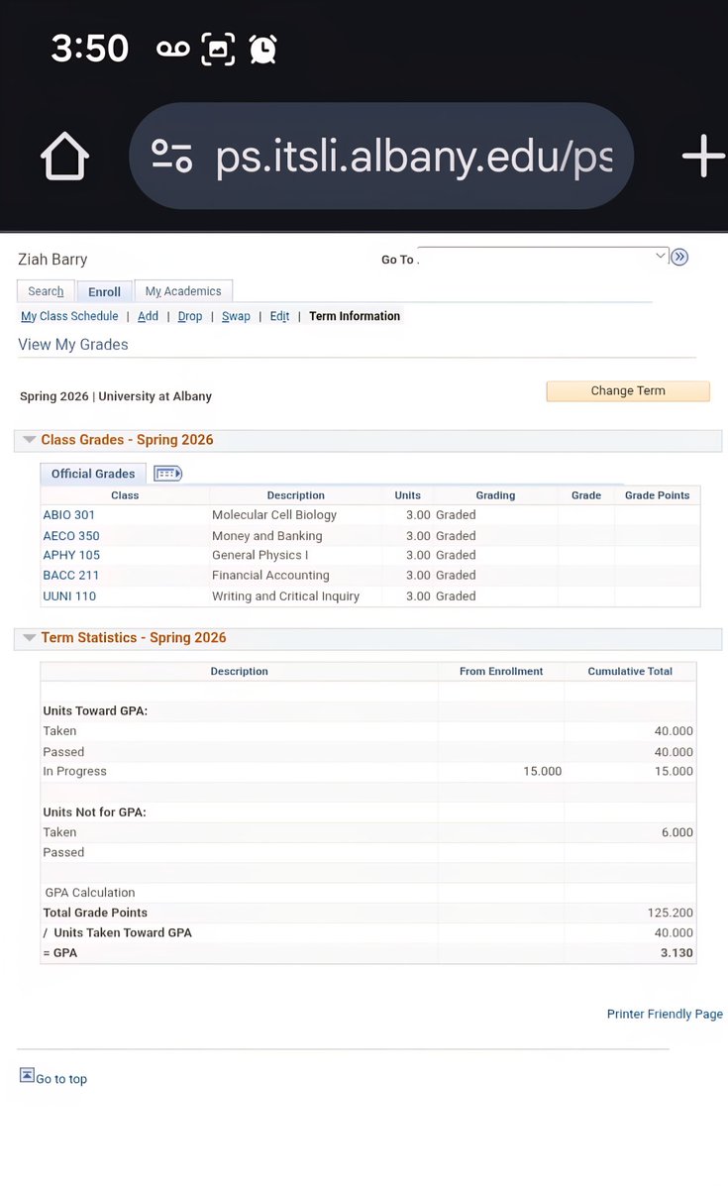Click Writing and Critical Inquiry description
The height and width of the screenshot is (1189, 728).
click(x=286, y=596)
